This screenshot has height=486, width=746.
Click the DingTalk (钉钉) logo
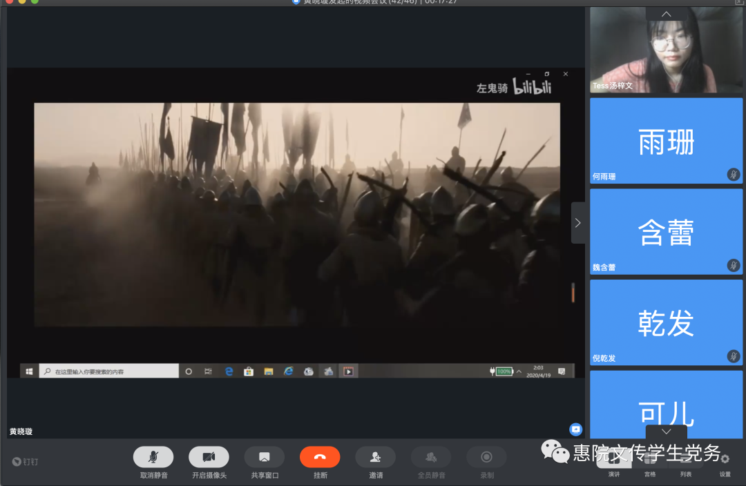click(x=26, y=461)
